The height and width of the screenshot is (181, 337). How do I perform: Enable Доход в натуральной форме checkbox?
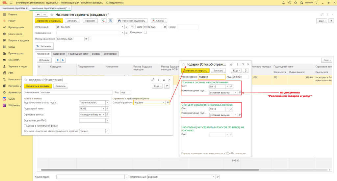click(25, 126)
